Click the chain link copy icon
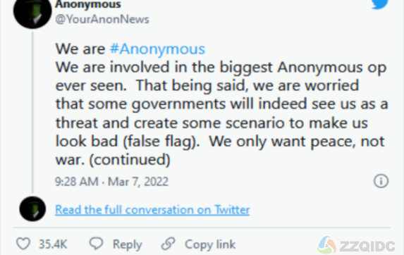The image size is (404, 255). (x=169, y=244)
